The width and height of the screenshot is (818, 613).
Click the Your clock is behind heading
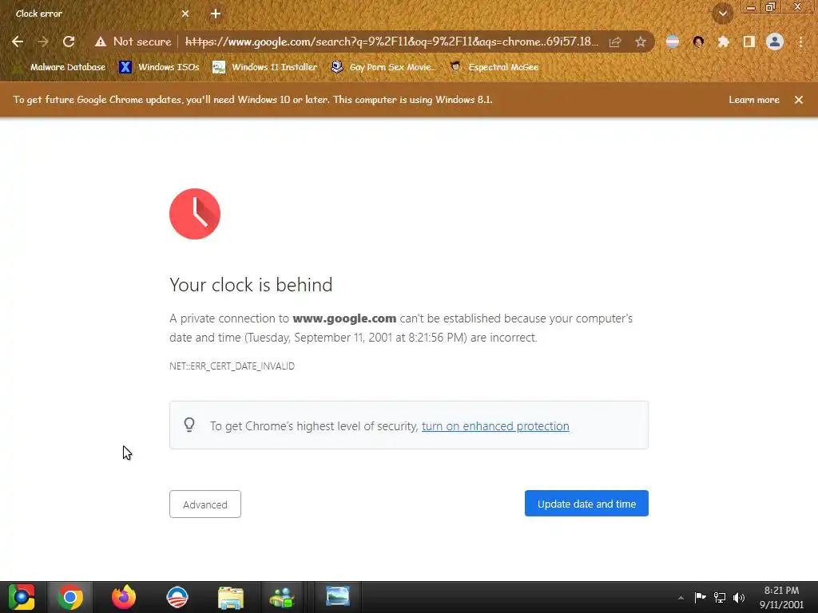(x=251, y=285)
